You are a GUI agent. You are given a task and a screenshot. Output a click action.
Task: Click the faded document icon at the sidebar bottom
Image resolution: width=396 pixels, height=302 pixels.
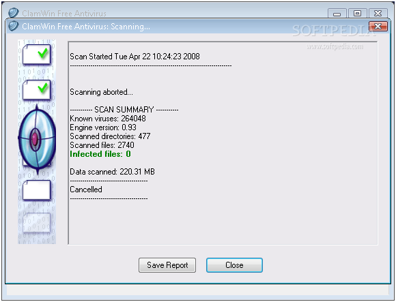point(37,223)
